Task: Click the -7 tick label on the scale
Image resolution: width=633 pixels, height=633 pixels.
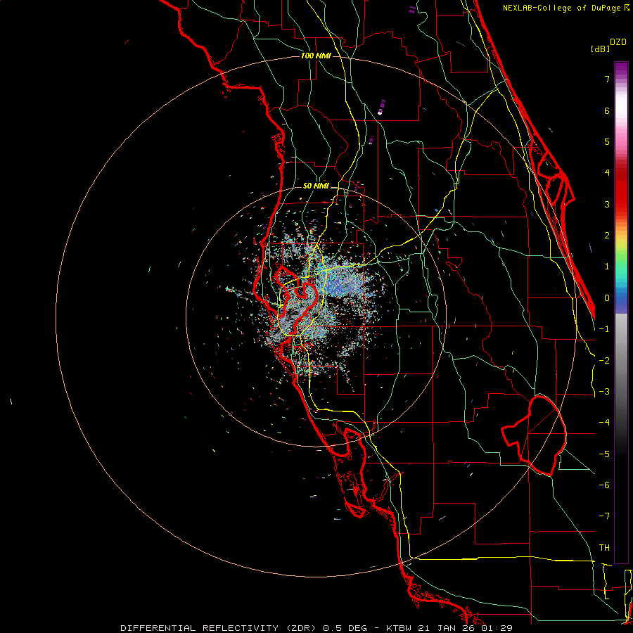Action: click(604, 516)
